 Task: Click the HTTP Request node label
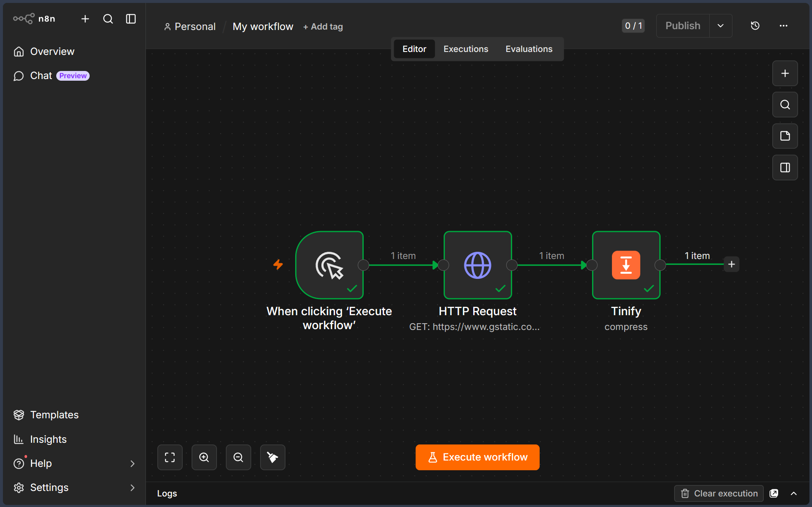click(477, 311)
